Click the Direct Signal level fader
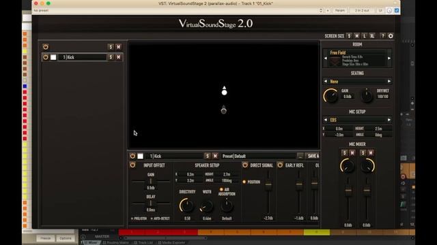 (268, 184)
